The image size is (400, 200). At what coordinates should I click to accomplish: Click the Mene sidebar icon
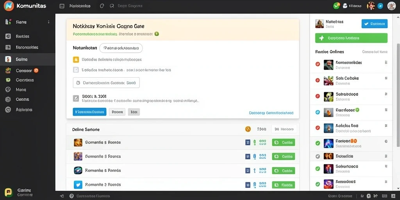coord(8,89)
